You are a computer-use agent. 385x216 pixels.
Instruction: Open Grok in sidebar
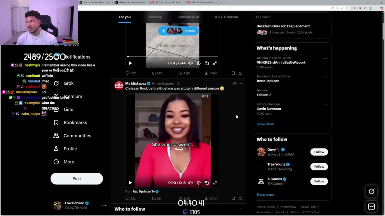tap(64, 83)
